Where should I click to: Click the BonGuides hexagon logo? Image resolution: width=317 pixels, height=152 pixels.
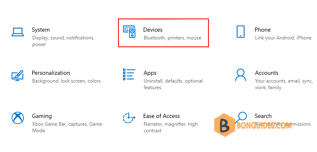(225, 125)
